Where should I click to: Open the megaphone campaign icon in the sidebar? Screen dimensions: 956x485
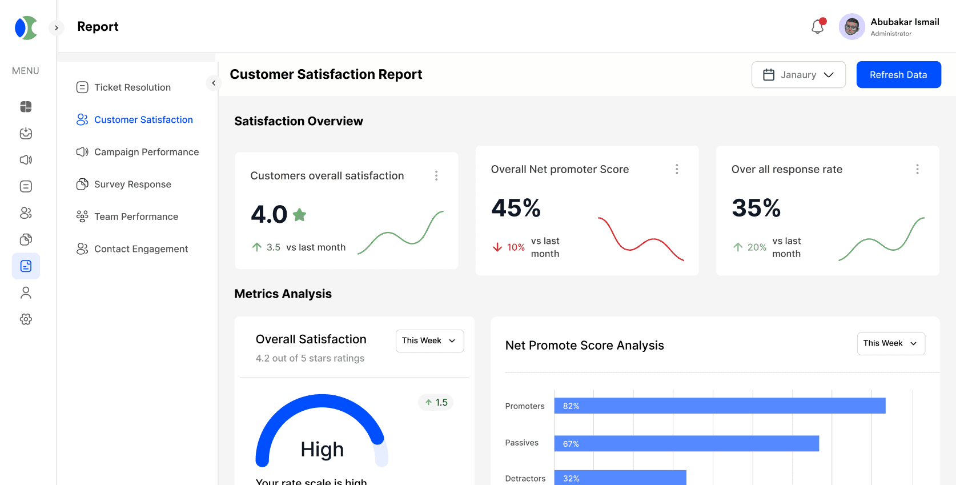[x=26, y=160]
